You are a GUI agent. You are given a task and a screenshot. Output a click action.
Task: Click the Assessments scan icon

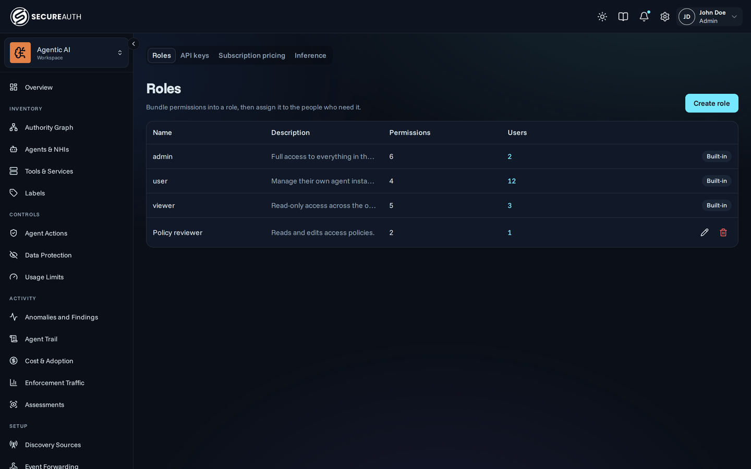[x=14, y=404]
